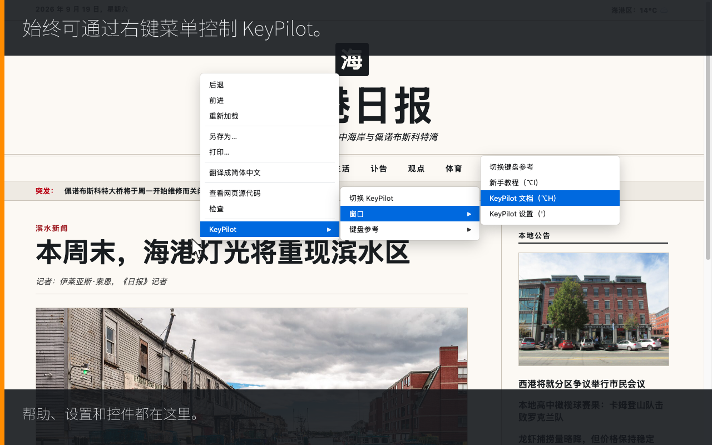
Task: Click the 突发 breaking label
Action: [x=44, y=191]
